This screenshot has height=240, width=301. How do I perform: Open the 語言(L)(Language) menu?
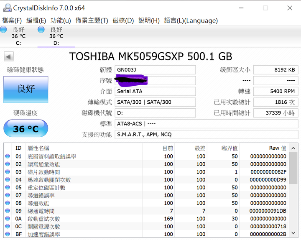tap(191, 20)
